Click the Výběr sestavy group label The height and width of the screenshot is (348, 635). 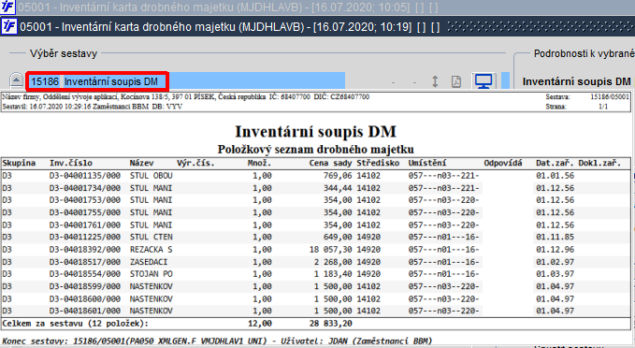[x=64, y=53]
